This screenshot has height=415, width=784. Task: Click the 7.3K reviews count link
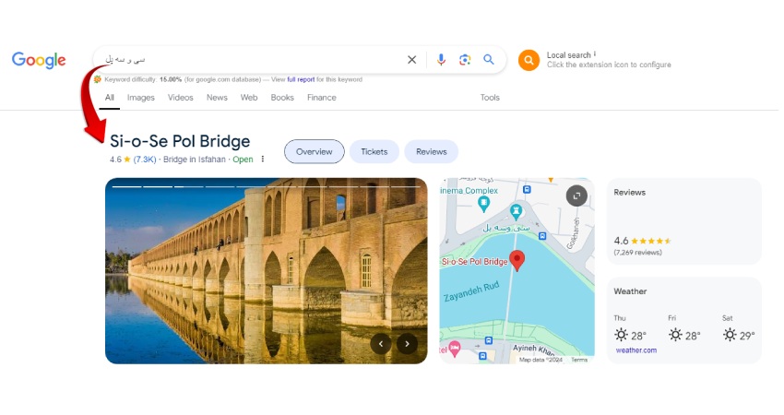pyautogui.click(x=145, y=160)
